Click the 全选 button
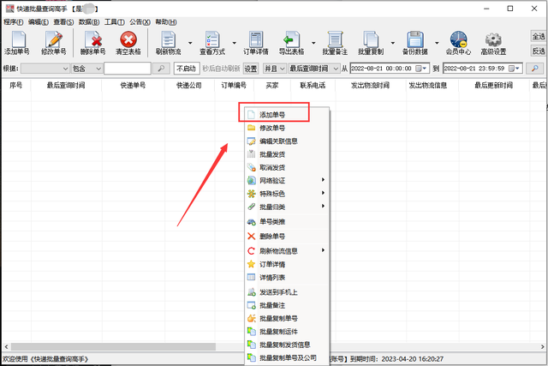Screen dimensions: 548x366 (539, 36)
